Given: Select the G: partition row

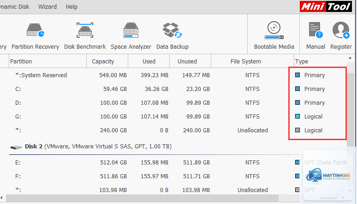Looking at the screenshot, I should [173, 116].
